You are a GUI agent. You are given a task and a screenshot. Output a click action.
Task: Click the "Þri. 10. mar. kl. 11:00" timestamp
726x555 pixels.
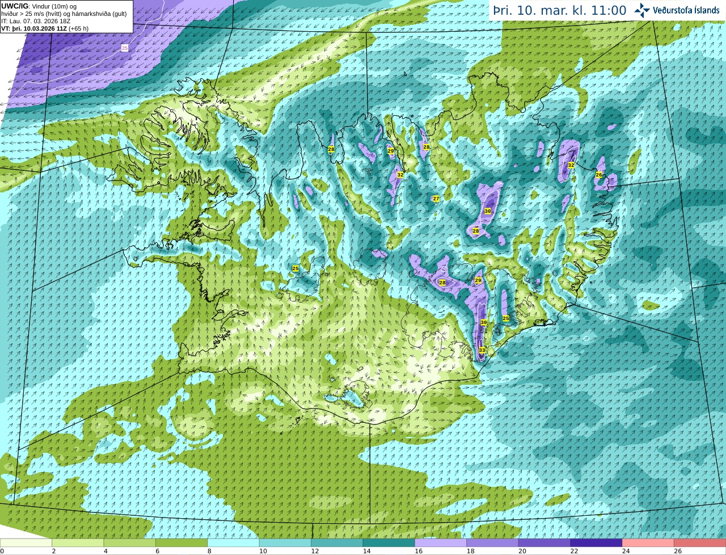[x=560, y=11]
